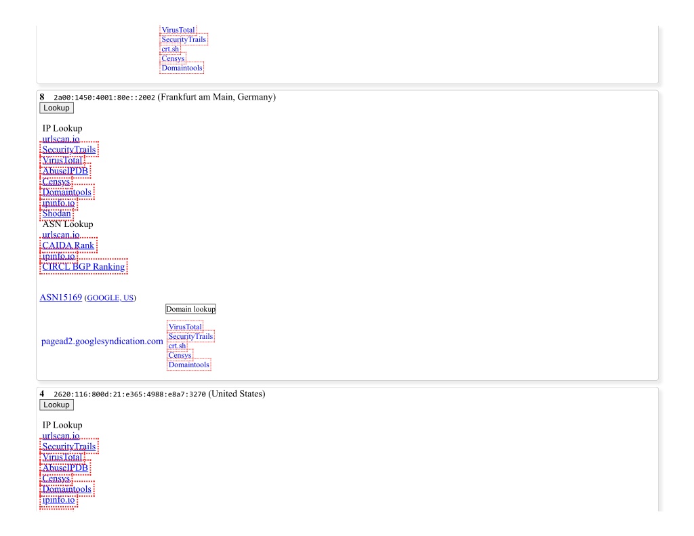Open Censys in the partially shown first card

coord(173,58)
